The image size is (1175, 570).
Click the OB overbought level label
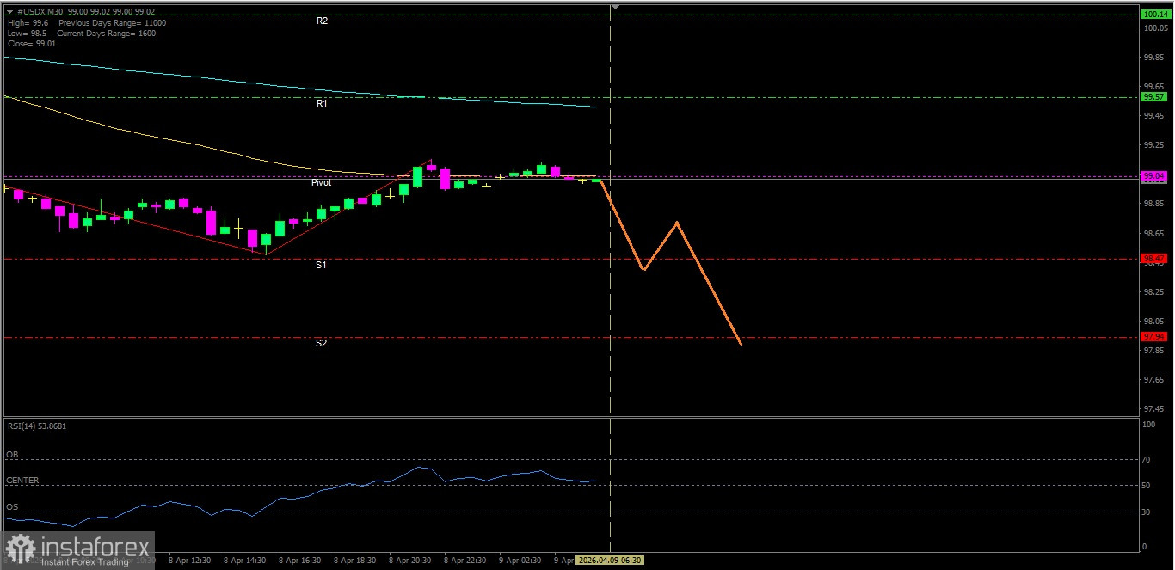coord(12,454)
